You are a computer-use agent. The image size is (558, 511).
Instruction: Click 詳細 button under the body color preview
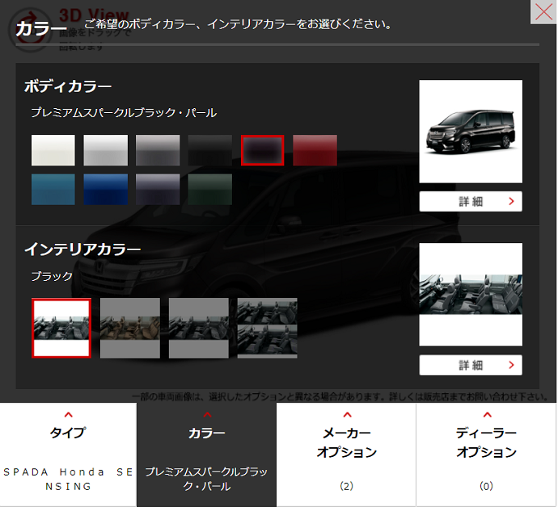[471, 202]
